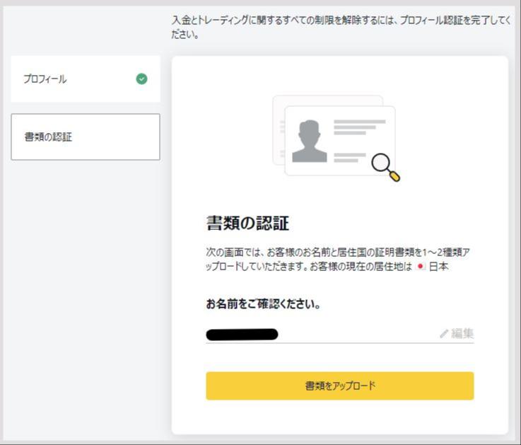
Task: Click the green checkmark next to プロフィール
Action: [x=141, y=79]
